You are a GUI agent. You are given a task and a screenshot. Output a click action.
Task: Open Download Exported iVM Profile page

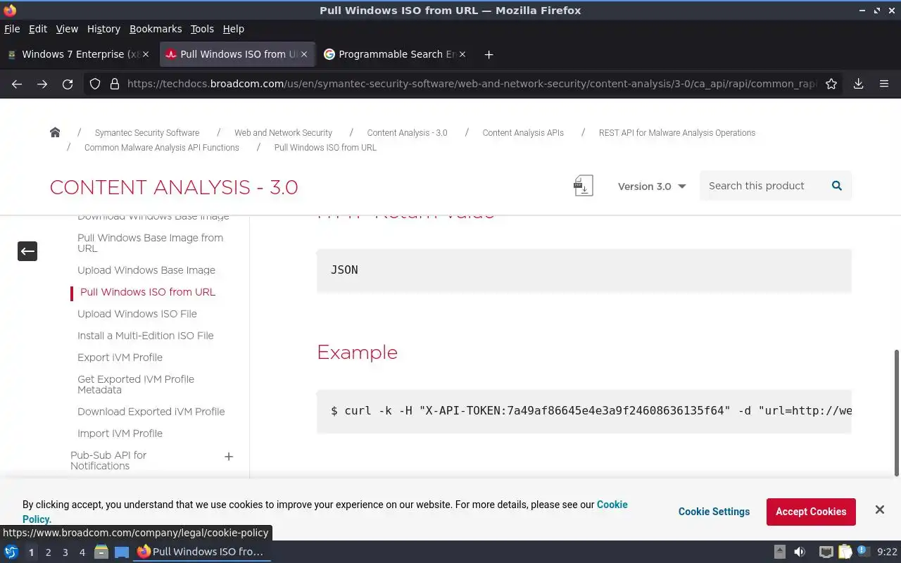click(151, 412)
